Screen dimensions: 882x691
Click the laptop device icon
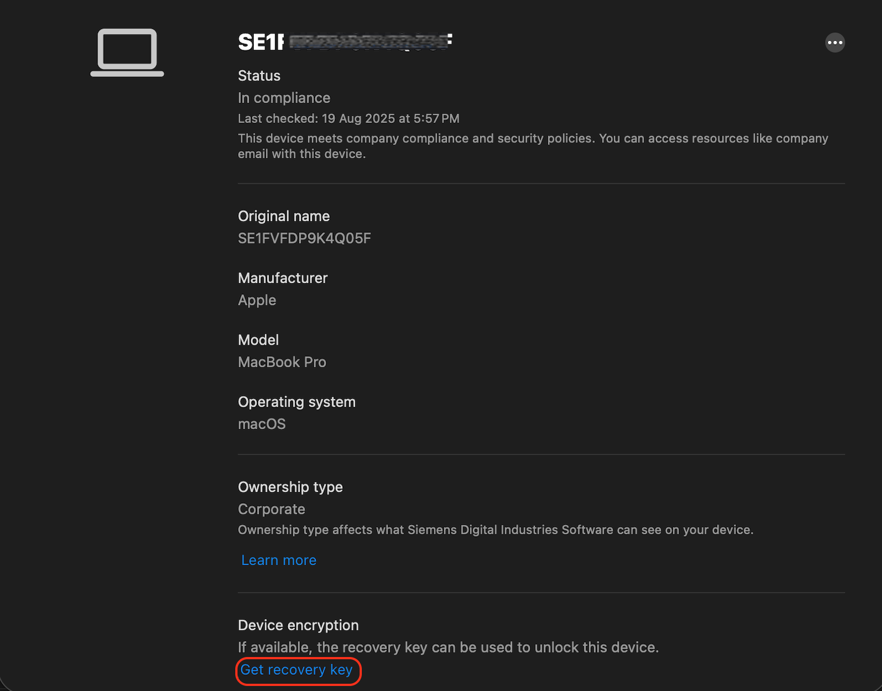(127, 52)
